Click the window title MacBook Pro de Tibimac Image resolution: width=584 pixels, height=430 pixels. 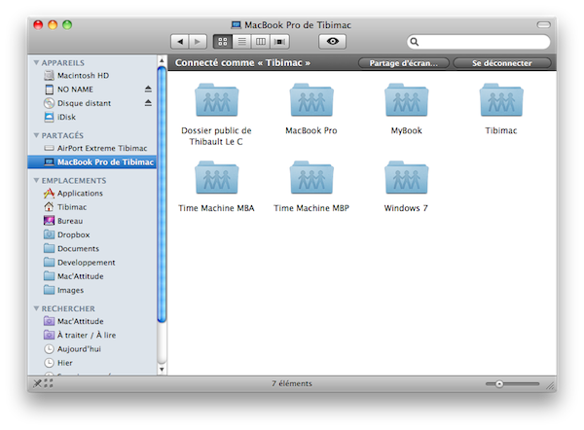(x=298, y=25)
